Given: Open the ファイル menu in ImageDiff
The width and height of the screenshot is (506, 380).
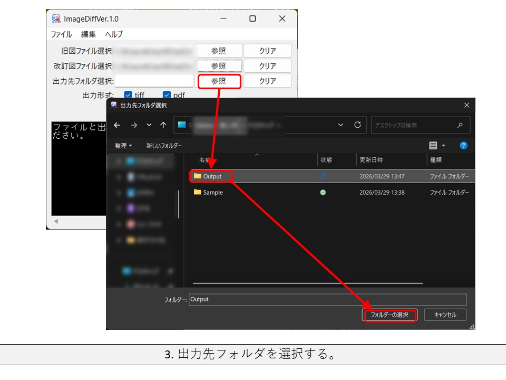Looking at the screenshot, I should pos(63,34).
